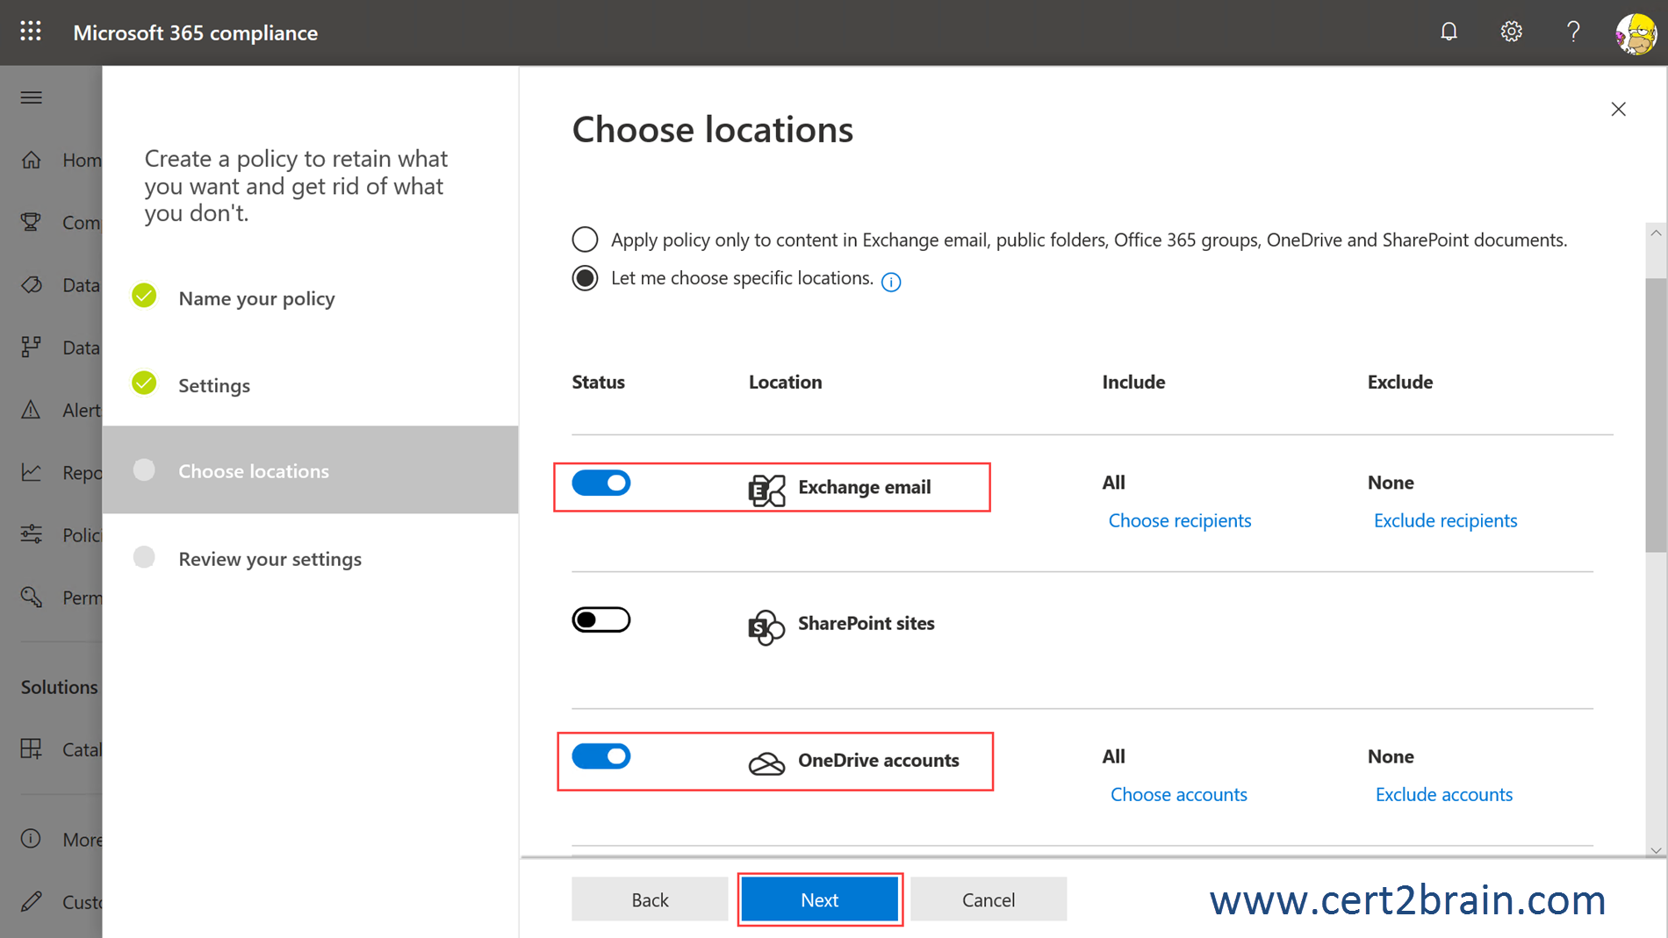Click the Data connectors icon in sidebar
Screen dimensions: 1668x938
(32, 347)
